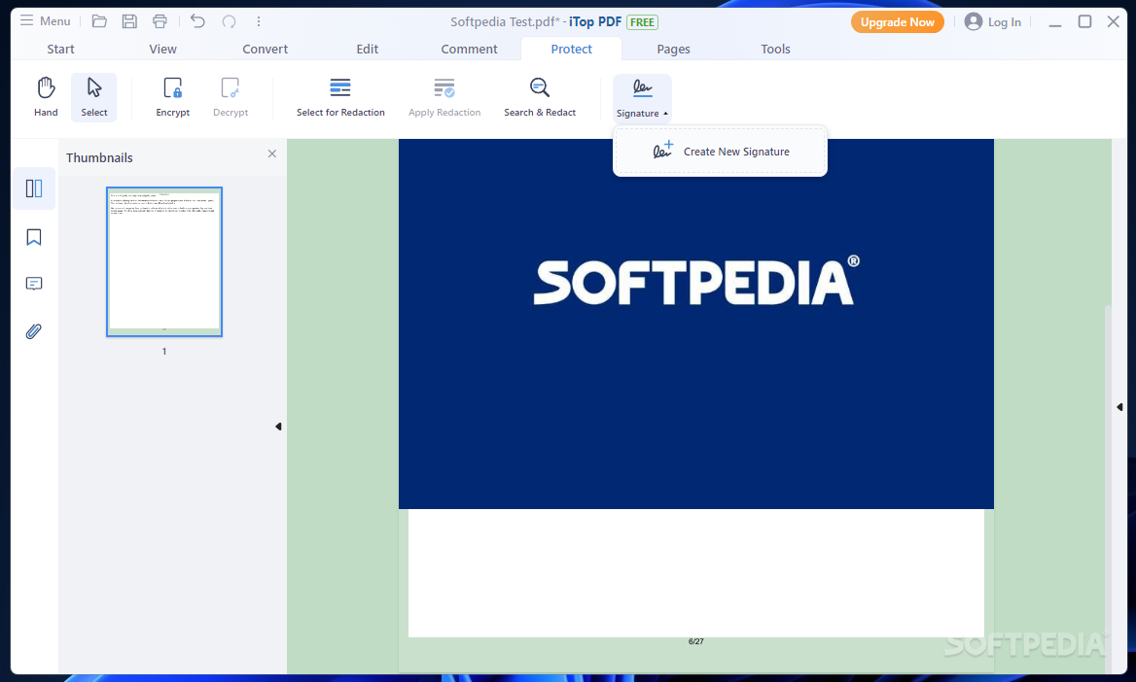
Task: Save the document with the floppy icon
Action: pos(129,21)
